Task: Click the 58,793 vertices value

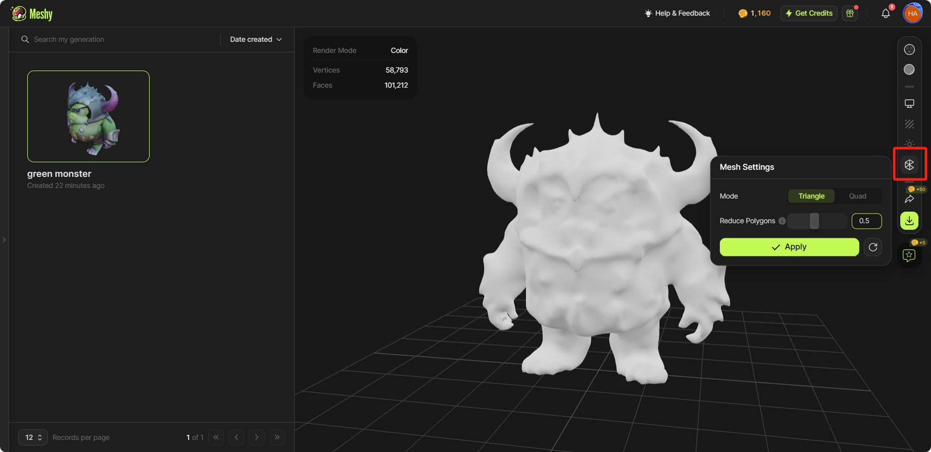Action: (397, 70)
